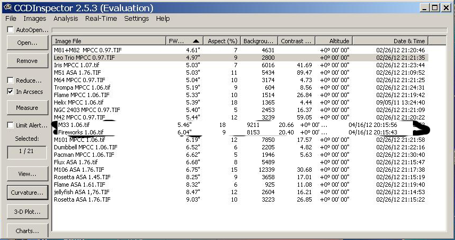Viewport: 455px width, 240px height.
Task: Open the Settings menu
Action: pyautogui.click(x=136, y=19)
